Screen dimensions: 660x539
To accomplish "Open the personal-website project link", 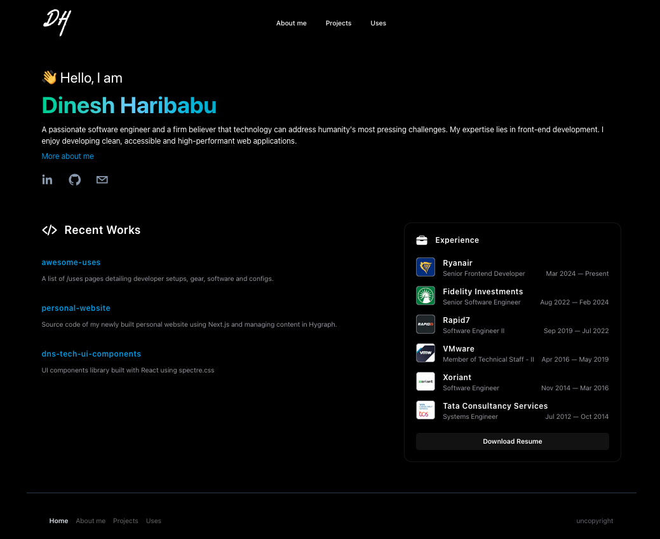I will [76, 308].
